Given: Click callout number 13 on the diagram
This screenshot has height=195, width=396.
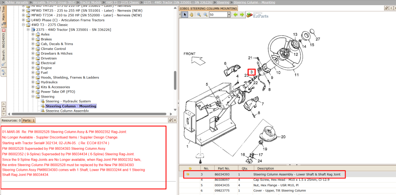Looking at the screenshot, I should coord(295,34).
